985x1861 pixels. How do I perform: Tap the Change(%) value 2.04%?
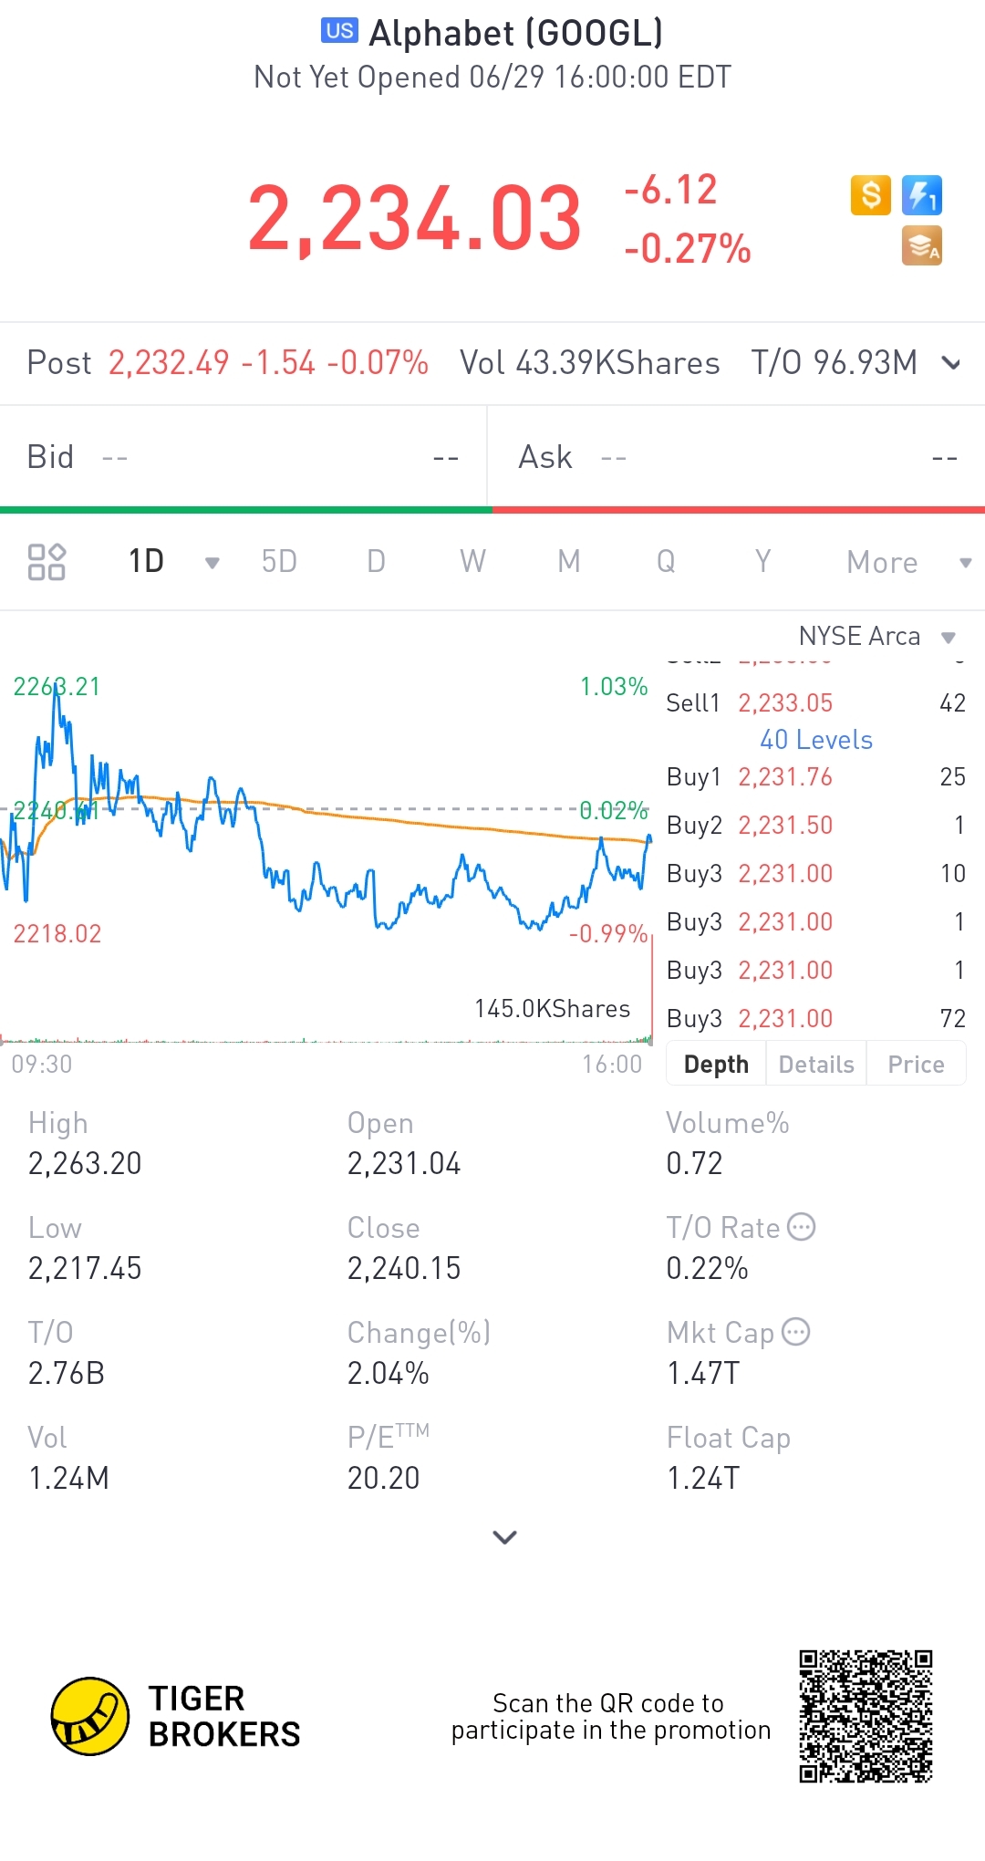[x=388, y=1373]
